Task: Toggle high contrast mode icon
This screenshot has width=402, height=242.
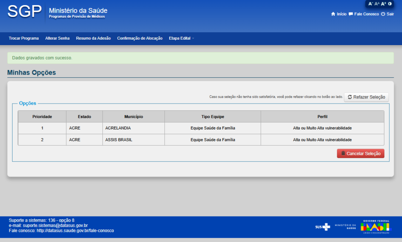Action: click(390, 4)
